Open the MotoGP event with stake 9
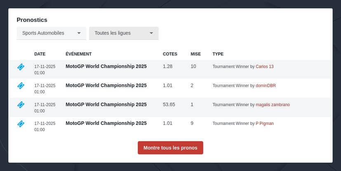The height and width of the screenshot is (171, 341). [106, 123]
